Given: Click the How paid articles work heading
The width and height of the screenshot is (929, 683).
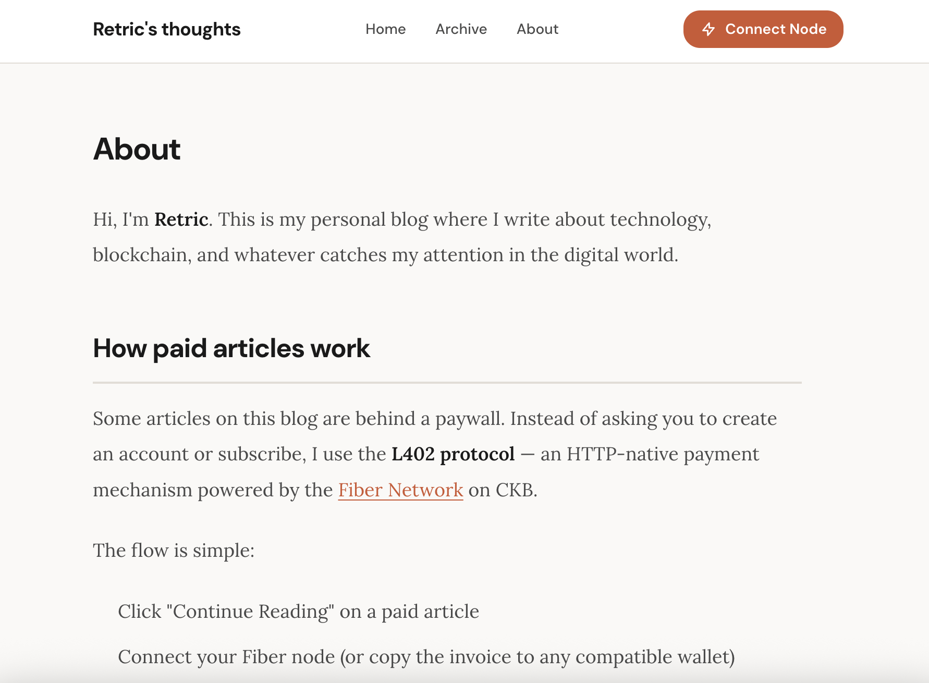Looking at the screenshot, I should (231, 348).
